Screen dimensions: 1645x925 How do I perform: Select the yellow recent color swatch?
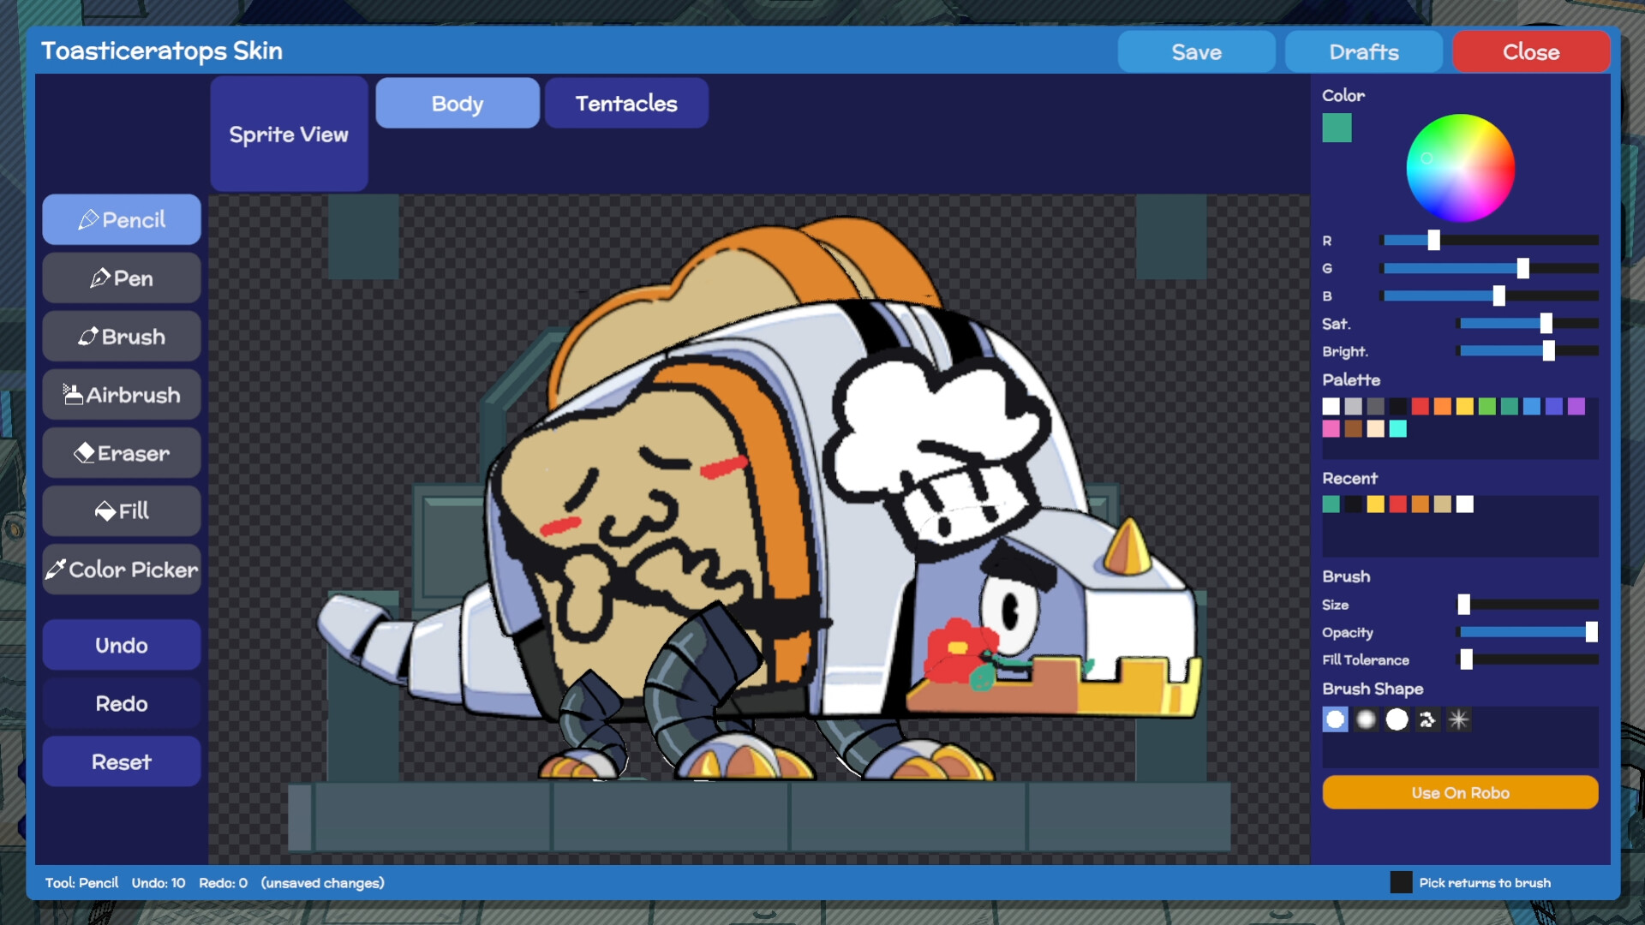tap(1375, 504)
